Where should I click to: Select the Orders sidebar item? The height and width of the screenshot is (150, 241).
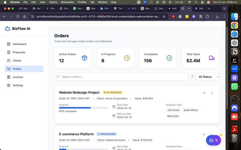tap(24, 69)
